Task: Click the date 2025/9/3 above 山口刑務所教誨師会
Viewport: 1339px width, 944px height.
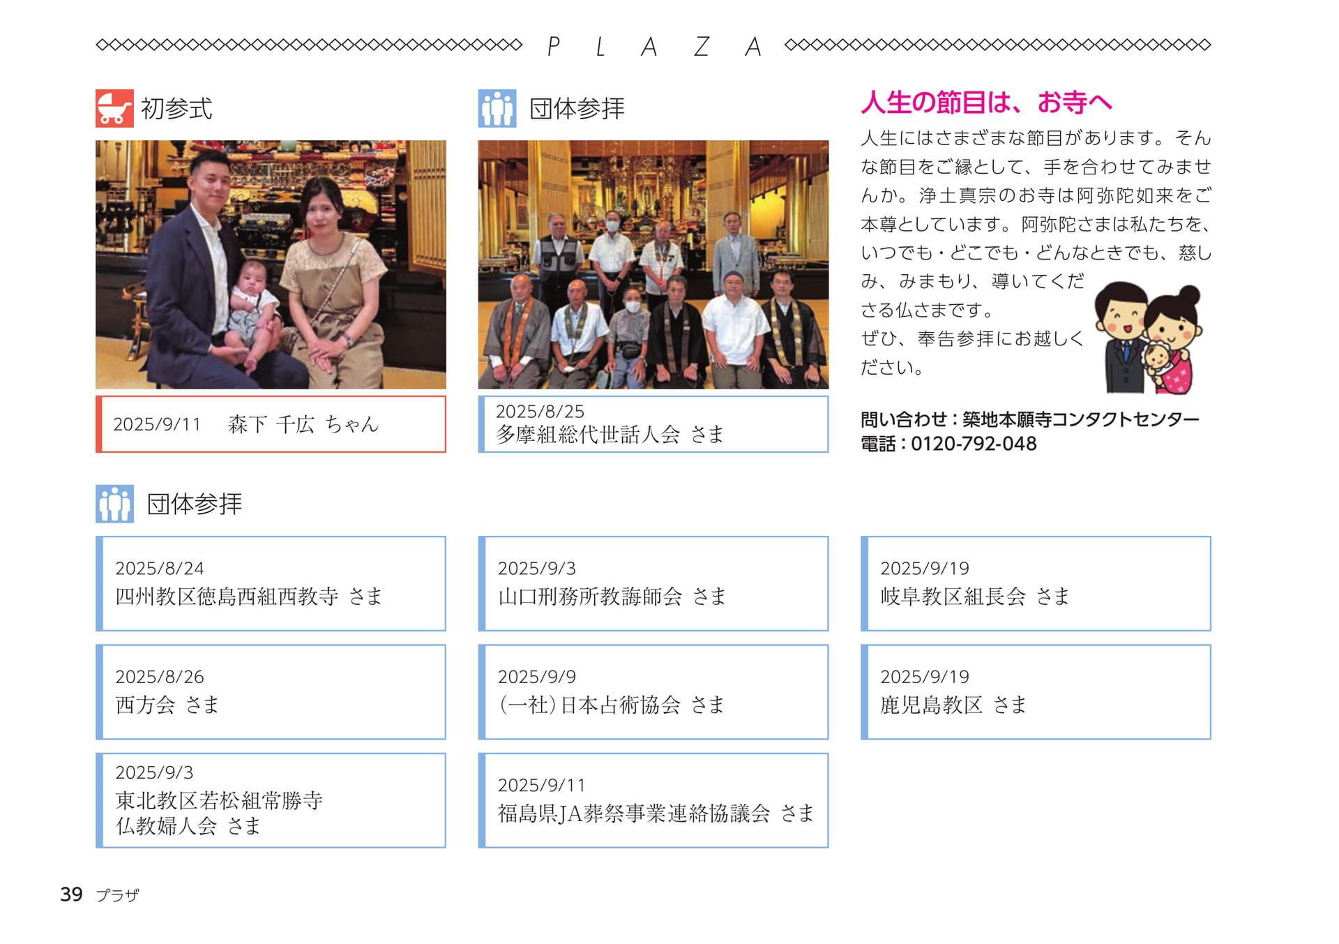Action: tap(537, 569)
